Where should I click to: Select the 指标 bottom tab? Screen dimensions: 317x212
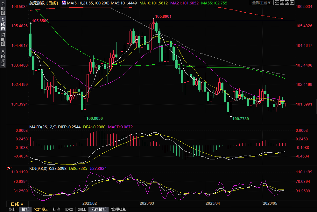click(12, 209)
